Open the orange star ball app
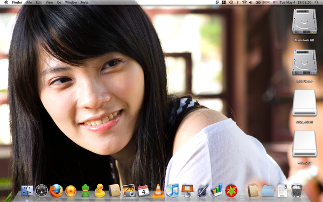The image size is (323, 202). point(71,191)
